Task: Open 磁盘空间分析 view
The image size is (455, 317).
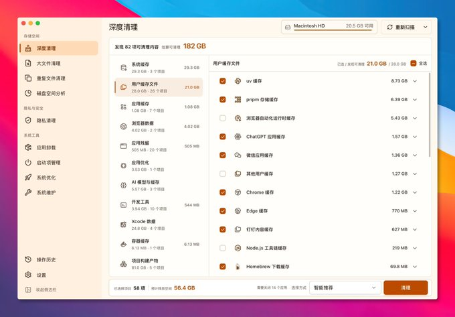Action: pos(59,93)
